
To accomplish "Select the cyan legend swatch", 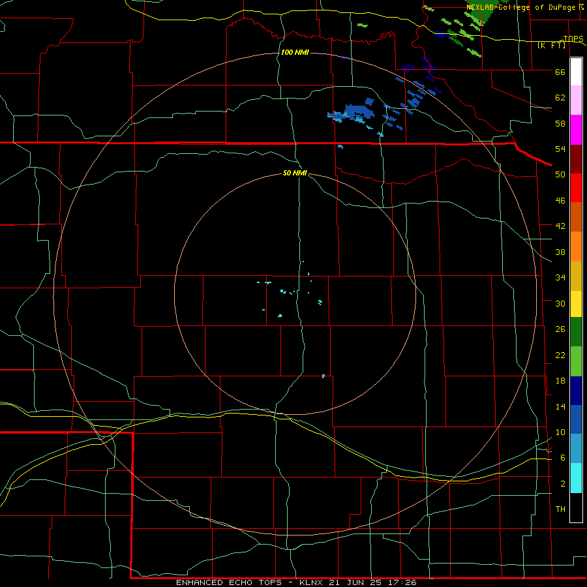I will coord(576,477).
